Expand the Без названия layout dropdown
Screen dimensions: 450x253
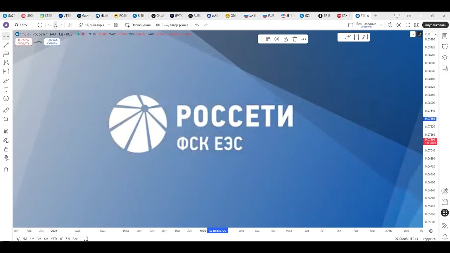pyautogui.click(x=380, y=25)
